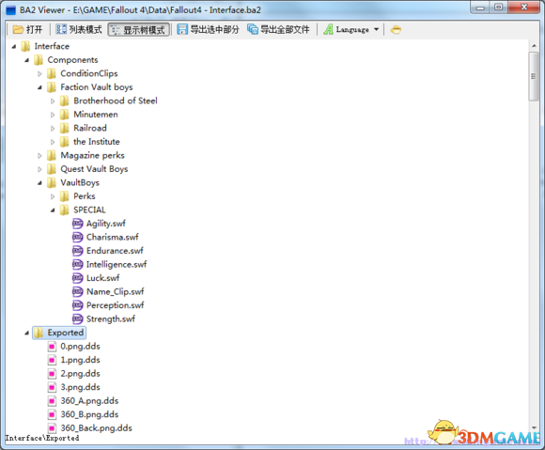Click the 0.png.dds file icon
This screenshot has width=545, height=450.
[52, 347]
